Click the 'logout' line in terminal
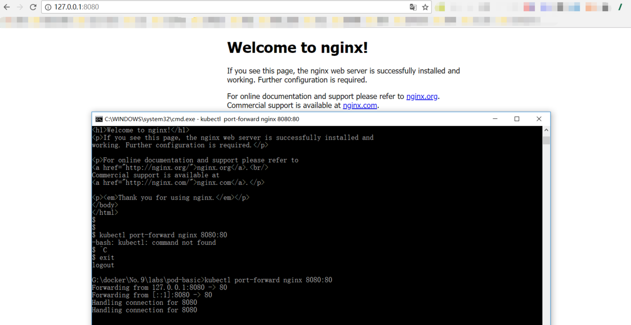 [103, 265]
